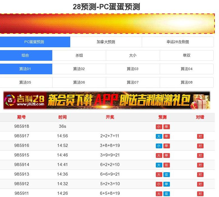The image size is (219, 197).
Task: Select period number 985911
Action: tap(22, 193)
